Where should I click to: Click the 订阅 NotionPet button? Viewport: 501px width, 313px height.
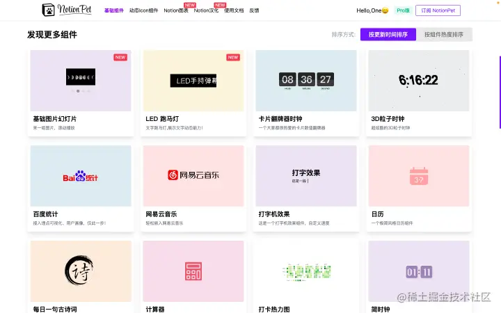(x=438, y=10)
